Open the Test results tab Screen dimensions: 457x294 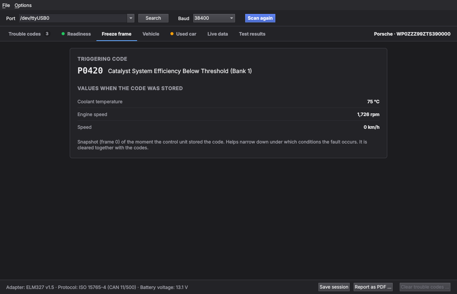[252, 34]
